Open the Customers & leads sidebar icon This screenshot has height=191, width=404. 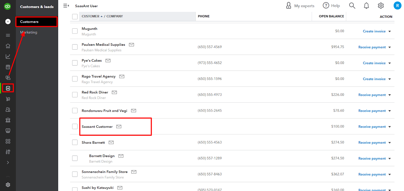coord(8,88)
